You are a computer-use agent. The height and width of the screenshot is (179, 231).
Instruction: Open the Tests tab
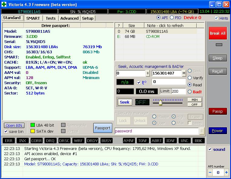tap(51, 18)
